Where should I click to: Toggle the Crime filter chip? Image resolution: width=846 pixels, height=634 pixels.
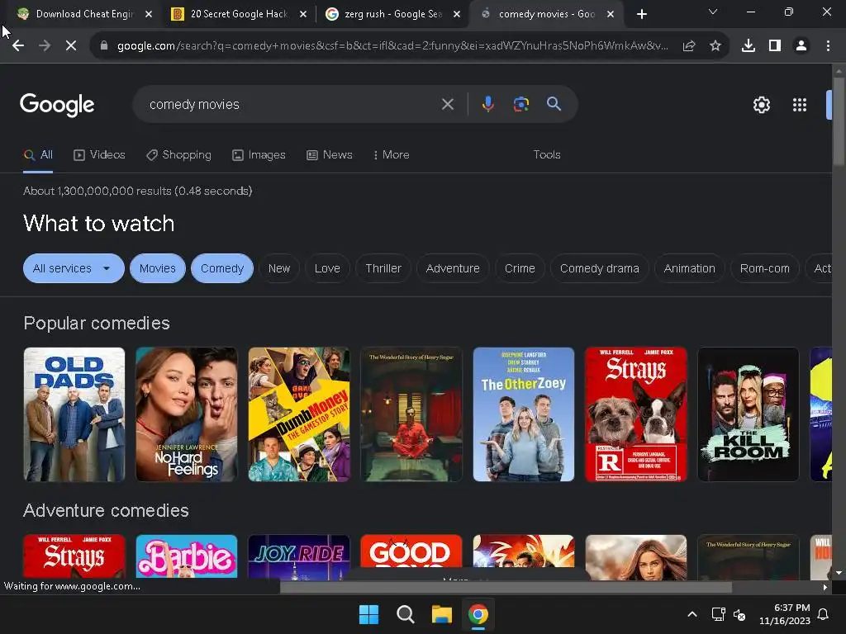[x=520, y=268]
